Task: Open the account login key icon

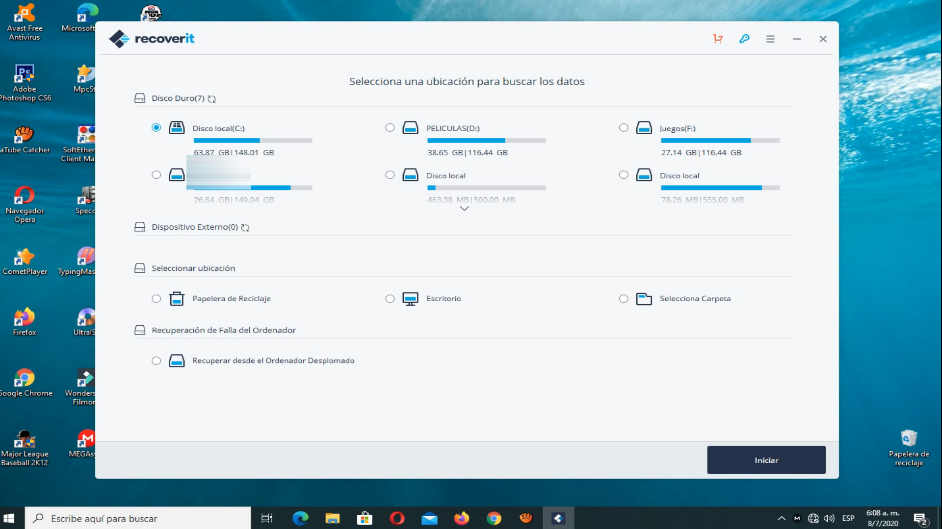Action: [x=744, y=39]
